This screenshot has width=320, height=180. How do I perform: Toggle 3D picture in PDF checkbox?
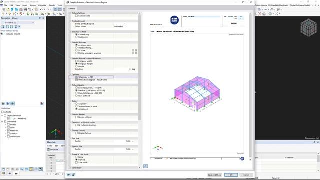click(x=76, y=77)
